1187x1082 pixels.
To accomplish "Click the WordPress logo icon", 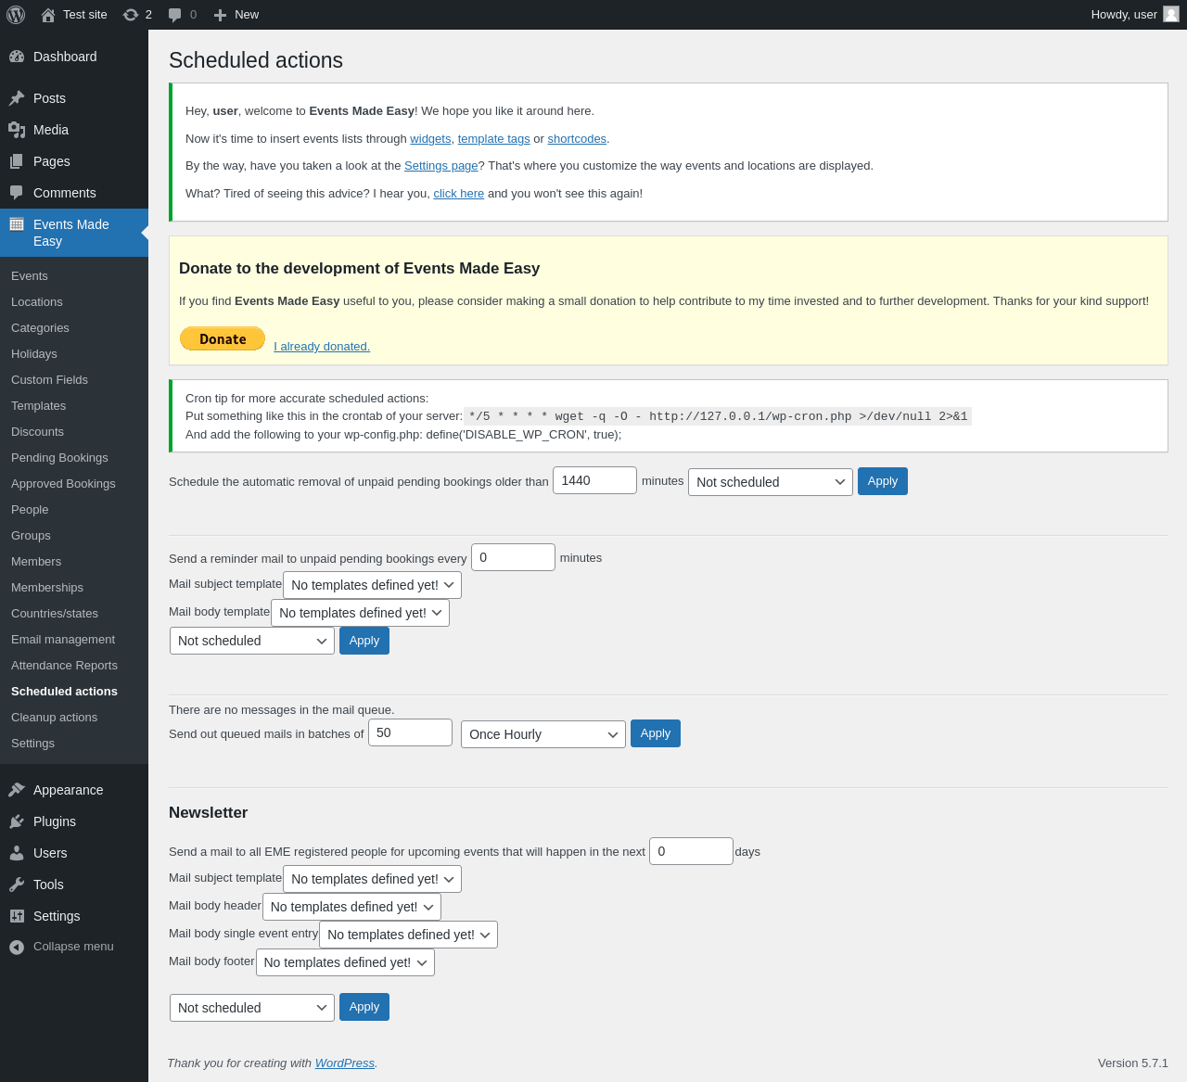I will [16, 15].
